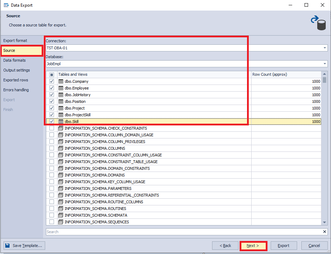Expand the Database dropdown showing JobEmpl
The height and width of the screenshot is (254, 331).
(x=325, y=64)
